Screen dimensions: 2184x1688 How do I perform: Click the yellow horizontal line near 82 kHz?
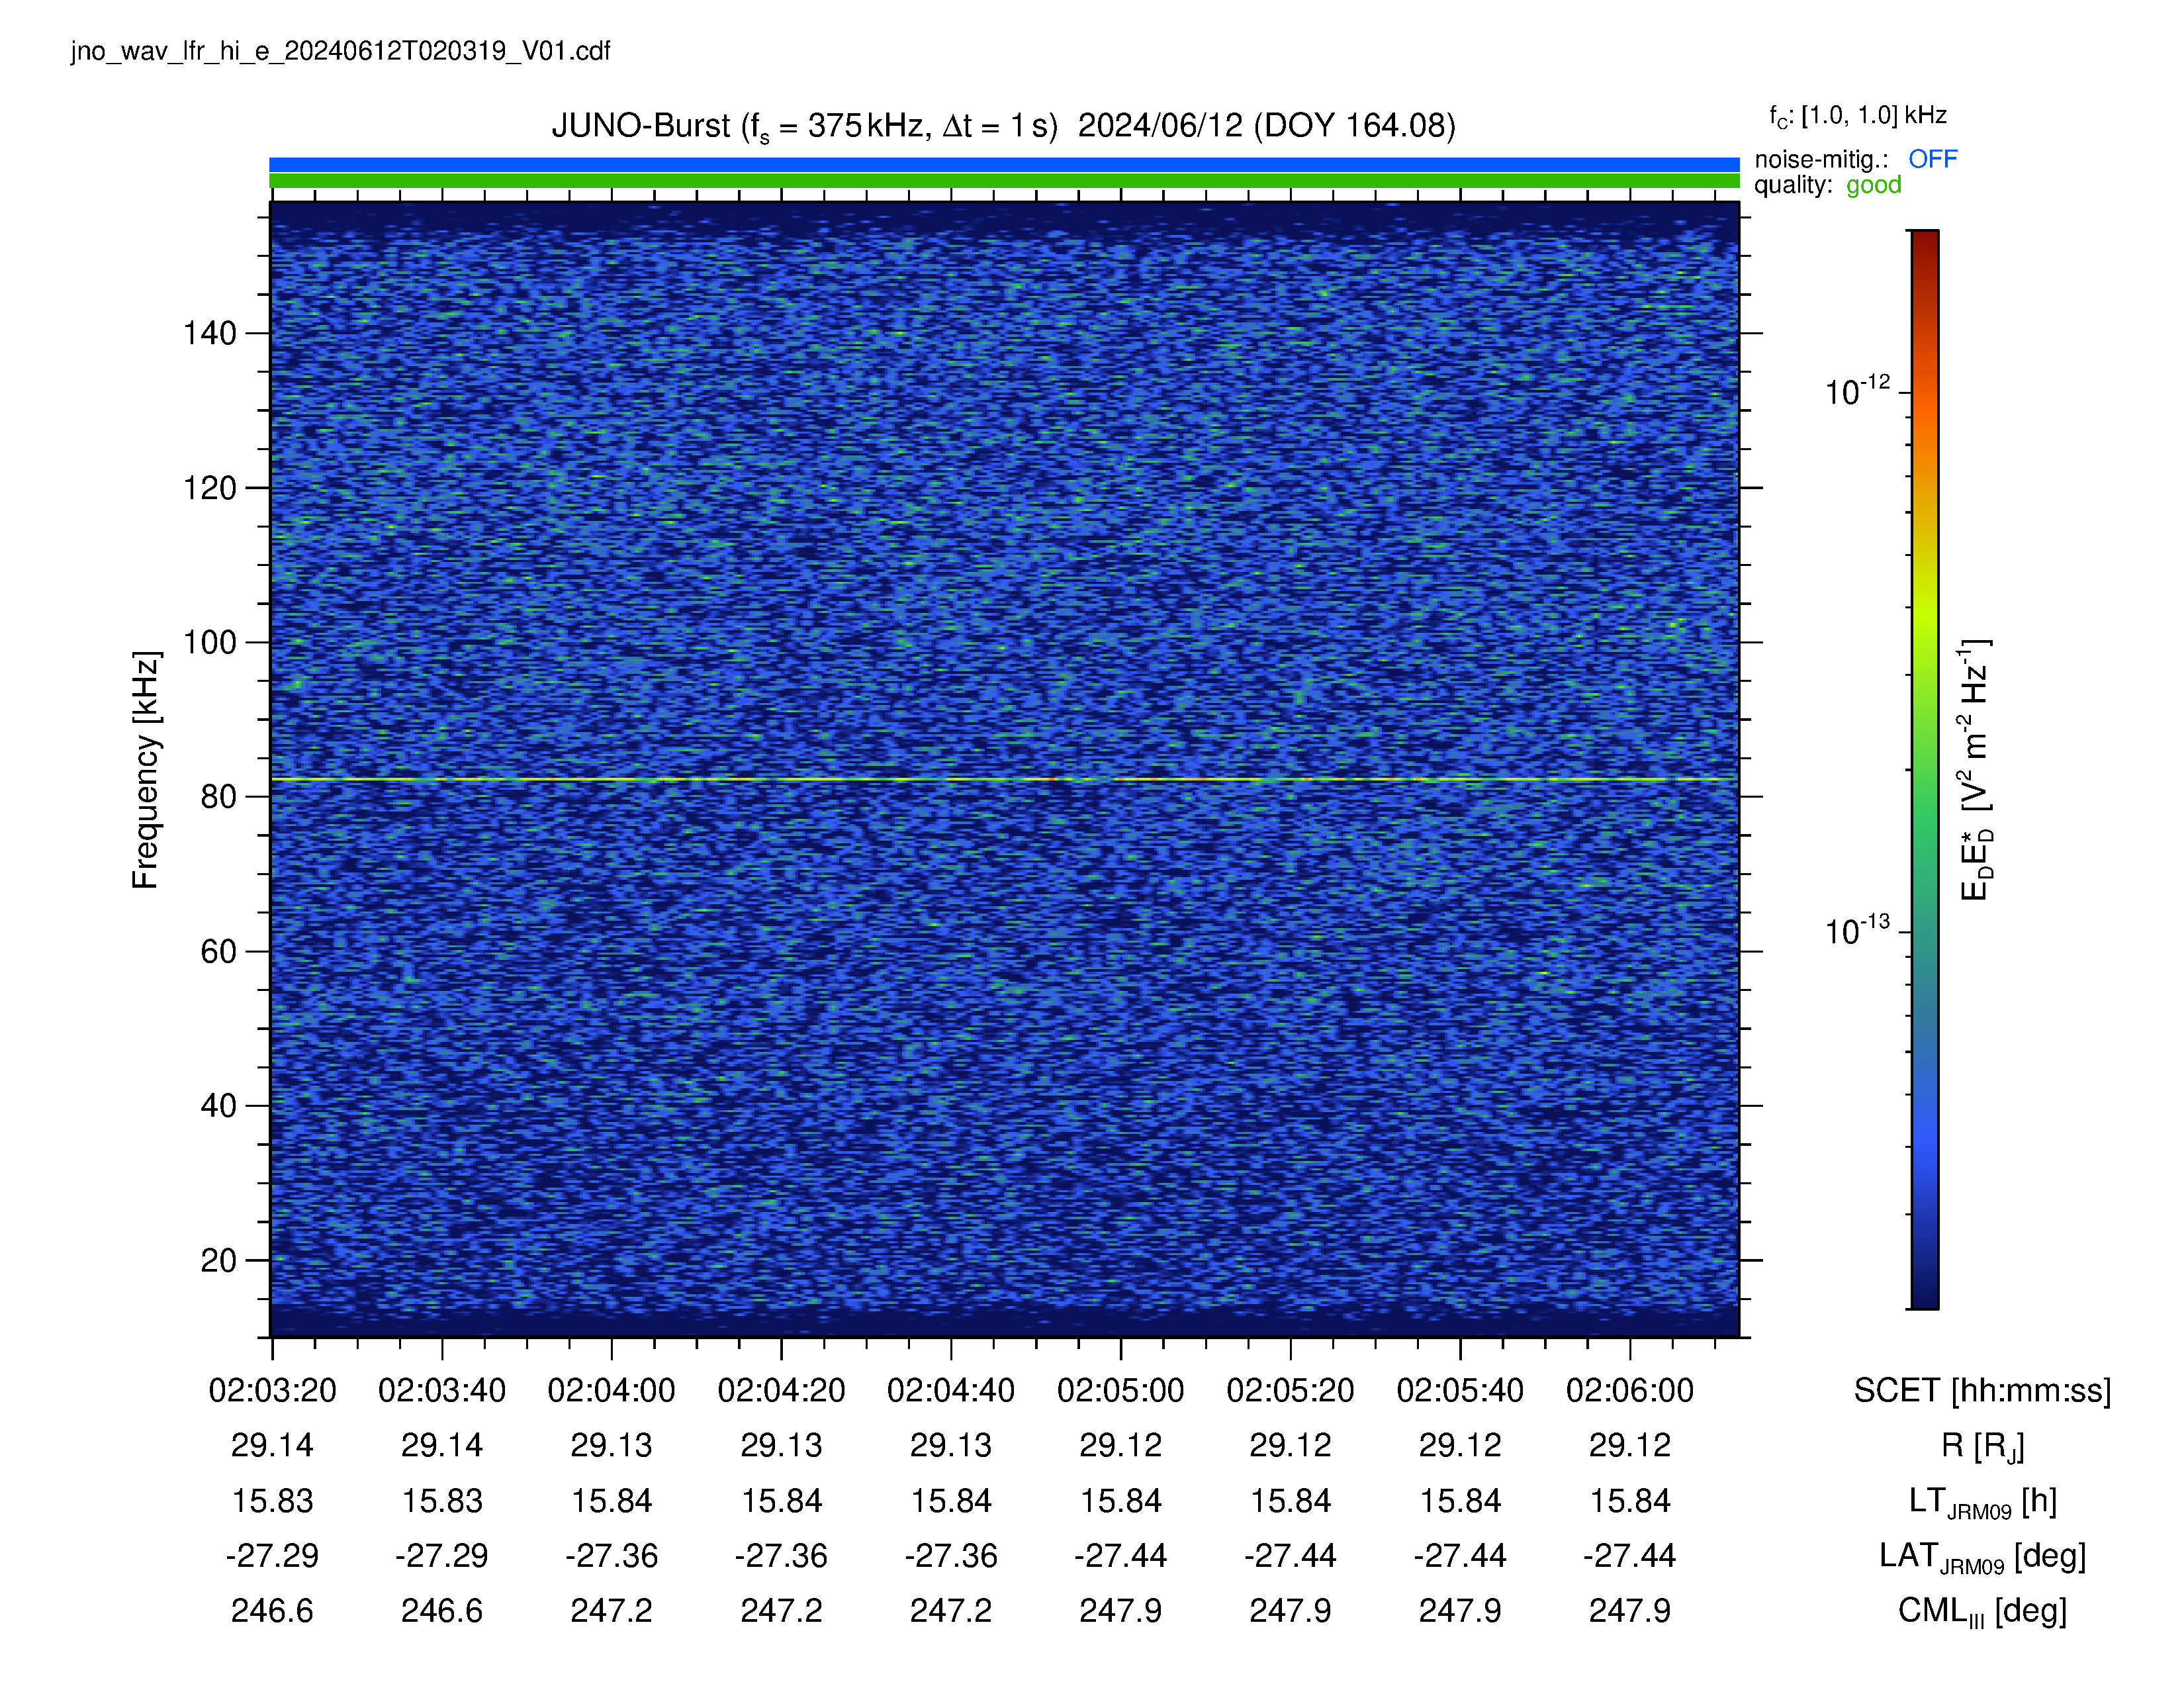pos(1004,779)
